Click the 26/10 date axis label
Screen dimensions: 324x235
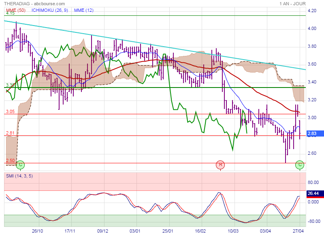point(38,231)
